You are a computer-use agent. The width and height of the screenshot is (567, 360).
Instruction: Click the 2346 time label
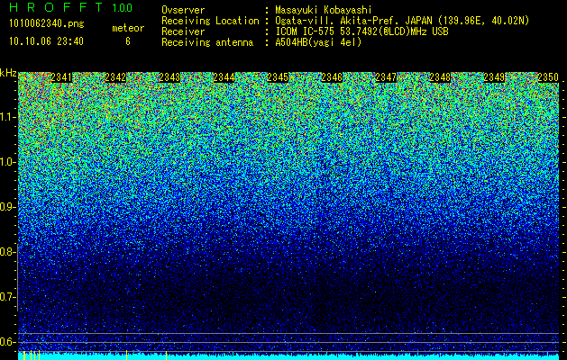click(x=332, y=77)
